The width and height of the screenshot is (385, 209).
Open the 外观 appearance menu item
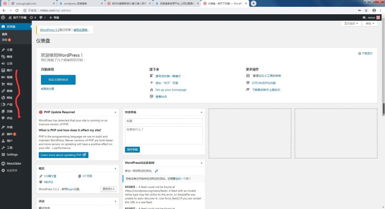[16, 127]
